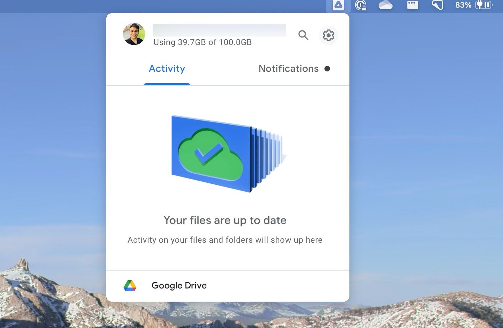The image size is (503, 328).
Task: Click the 83% battery percentage
Action: point(463,5)
